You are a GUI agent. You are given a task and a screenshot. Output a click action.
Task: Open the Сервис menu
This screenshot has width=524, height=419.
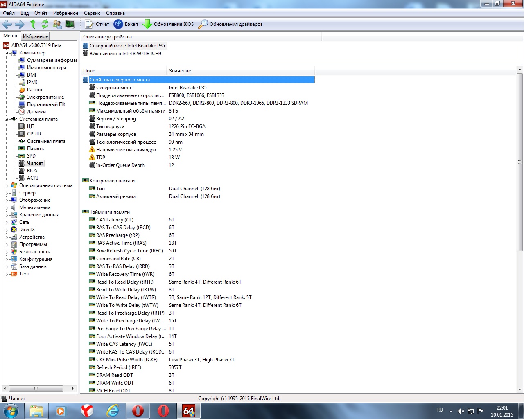pos(92,13)
